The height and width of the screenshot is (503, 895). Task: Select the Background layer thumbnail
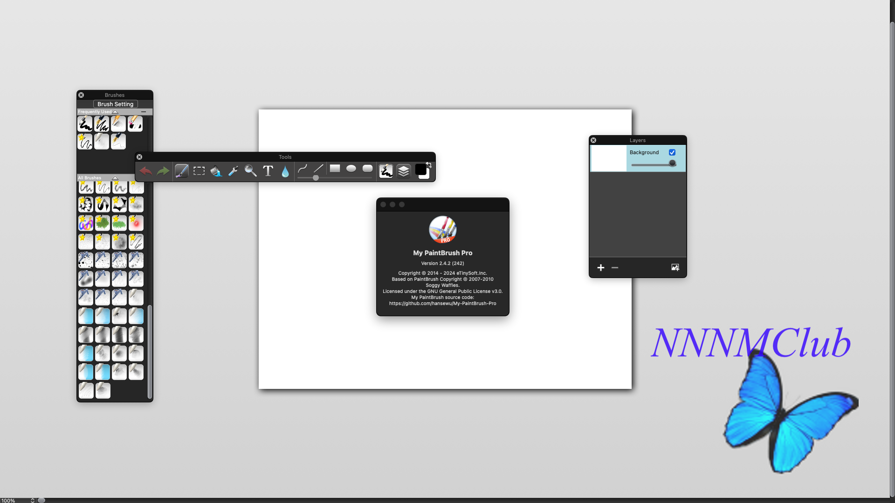click(x=608, y=158)
